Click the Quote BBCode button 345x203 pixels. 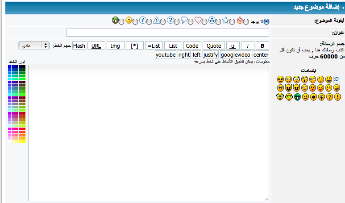click(x=214, y=46)
